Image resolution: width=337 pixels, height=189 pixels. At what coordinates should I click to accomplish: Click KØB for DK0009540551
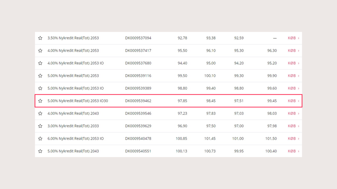[293, 151]
